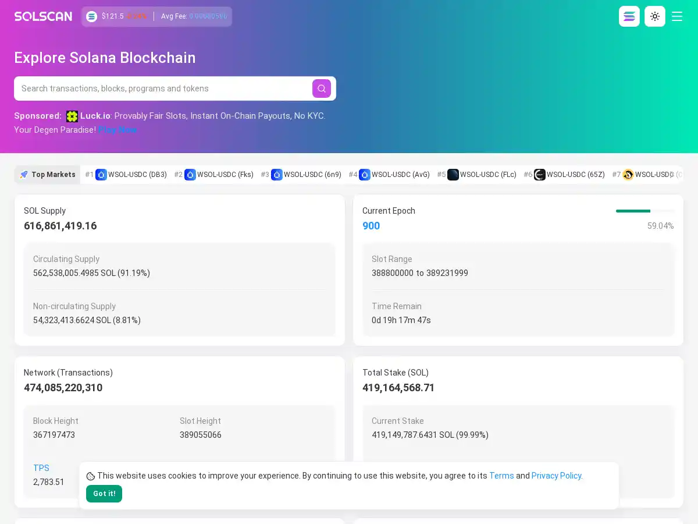Click the epoch percentage 59.04% value

(x=661, y=226)
